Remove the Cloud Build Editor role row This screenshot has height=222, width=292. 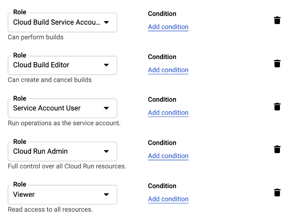[x=277, y=64]
